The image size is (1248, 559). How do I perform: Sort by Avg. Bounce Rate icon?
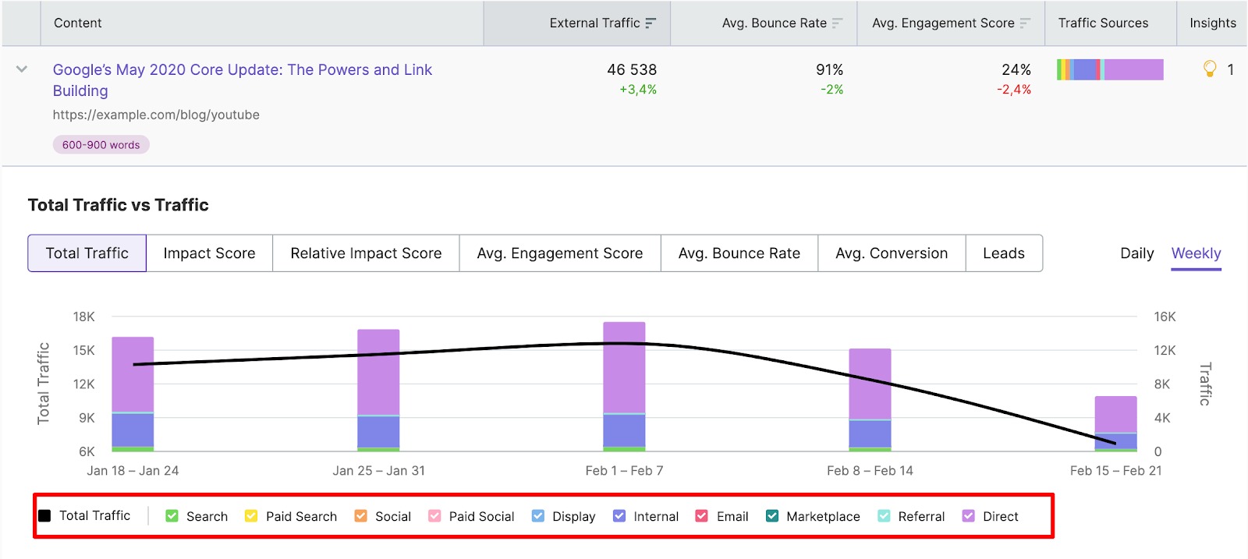click(x=837, y=23)
